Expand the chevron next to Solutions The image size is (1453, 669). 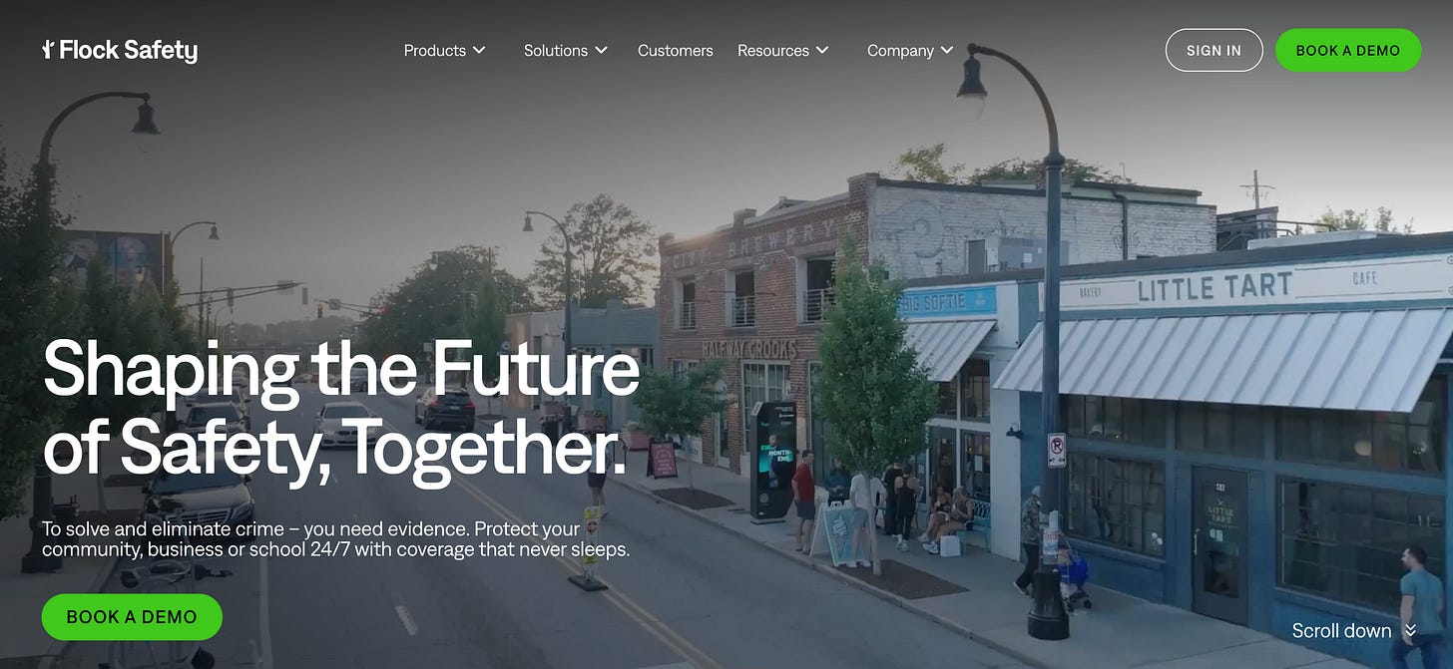click(601, 50)
